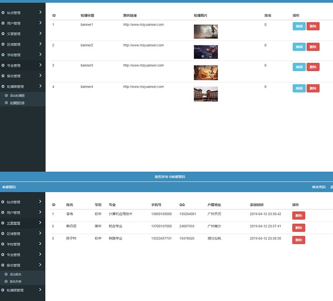Open 区域管理 menu in the lower sidebar
The width and height of the screenshot is (333, 301).
pyautogui.click(x=14, y=234)
